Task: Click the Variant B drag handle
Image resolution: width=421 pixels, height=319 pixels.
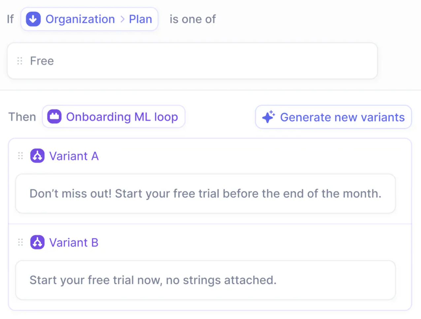Action: click(20, 242)
